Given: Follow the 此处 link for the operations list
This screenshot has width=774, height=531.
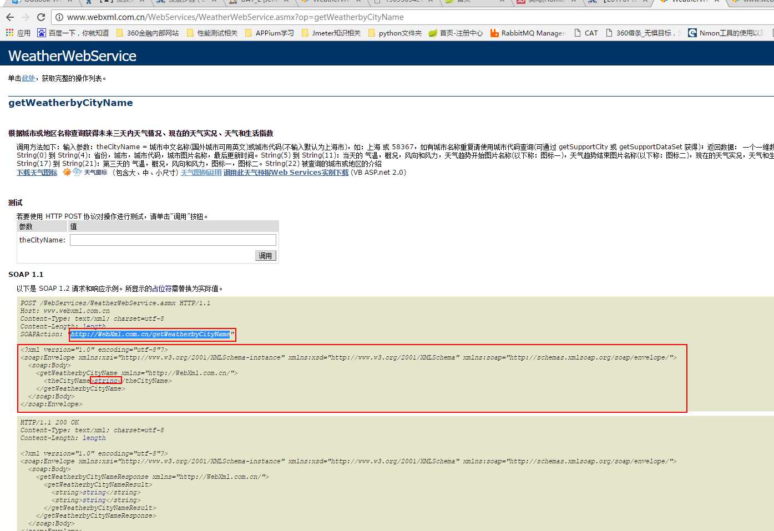Looking at the screenshot, I should tap(28, 78).
